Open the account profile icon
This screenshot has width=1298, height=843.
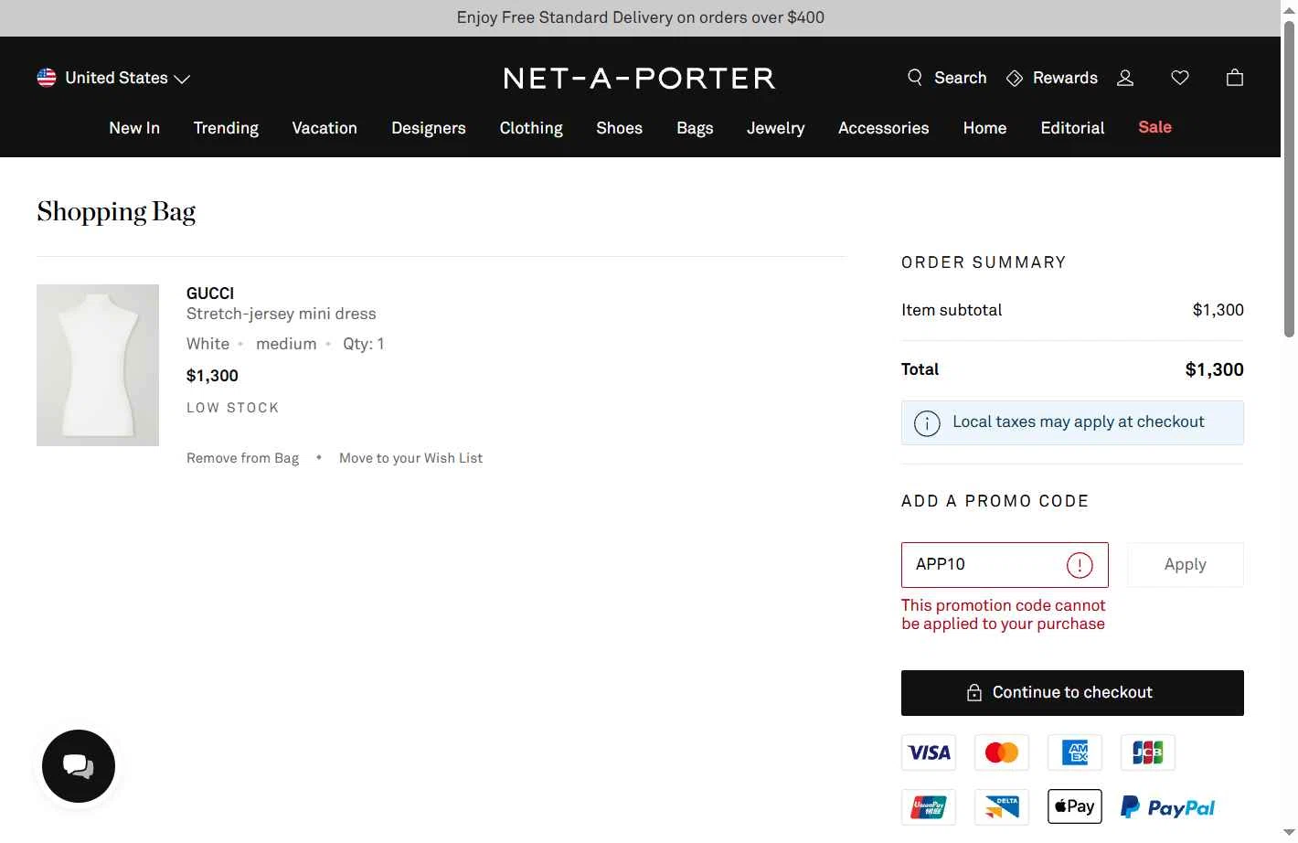click(1125, 78)
